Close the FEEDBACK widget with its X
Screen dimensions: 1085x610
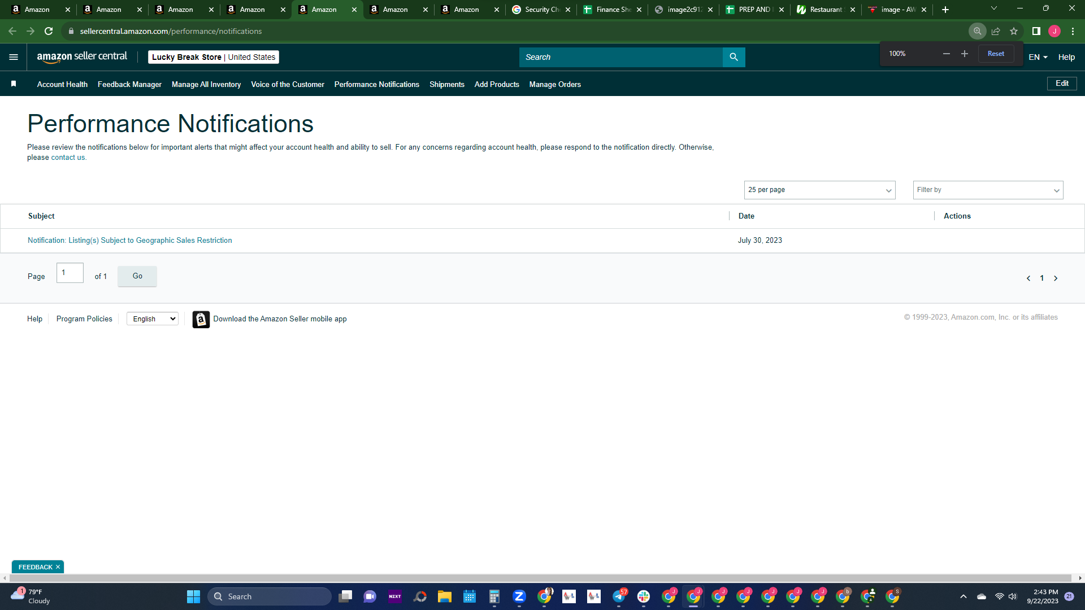point(58,567)
